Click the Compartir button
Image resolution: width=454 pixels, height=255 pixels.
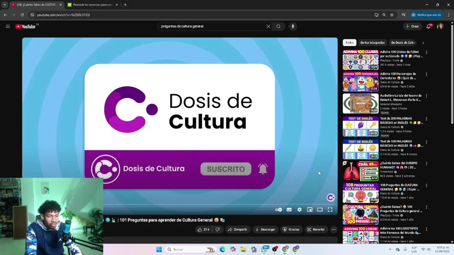tap(238, 229)
